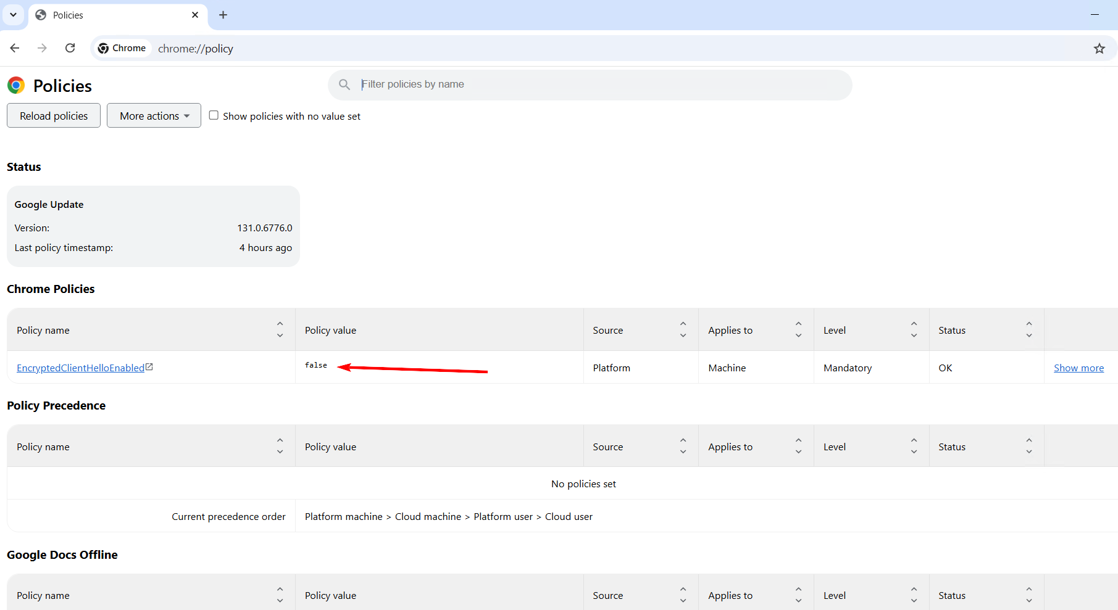The width and height of the screenshot is (1118, 610).
Task: Select the Policies browser tab
Action: (111, 15)
